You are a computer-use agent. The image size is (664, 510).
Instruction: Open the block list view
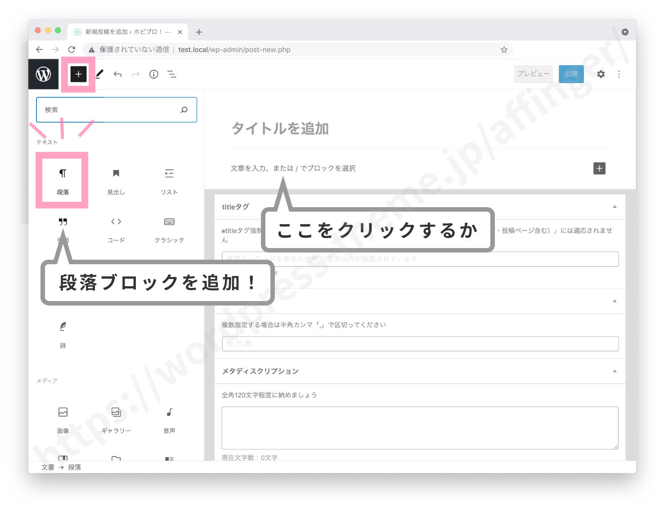(172, 74)
